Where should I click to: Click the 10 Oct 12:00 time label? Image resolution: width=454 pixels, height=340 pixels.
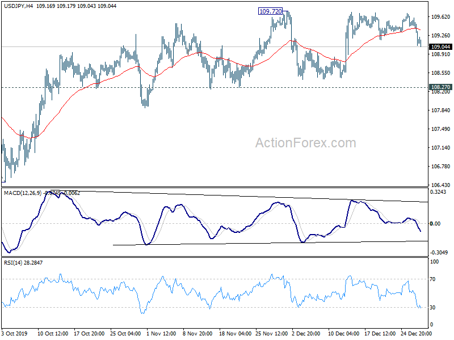pos(53,334)
